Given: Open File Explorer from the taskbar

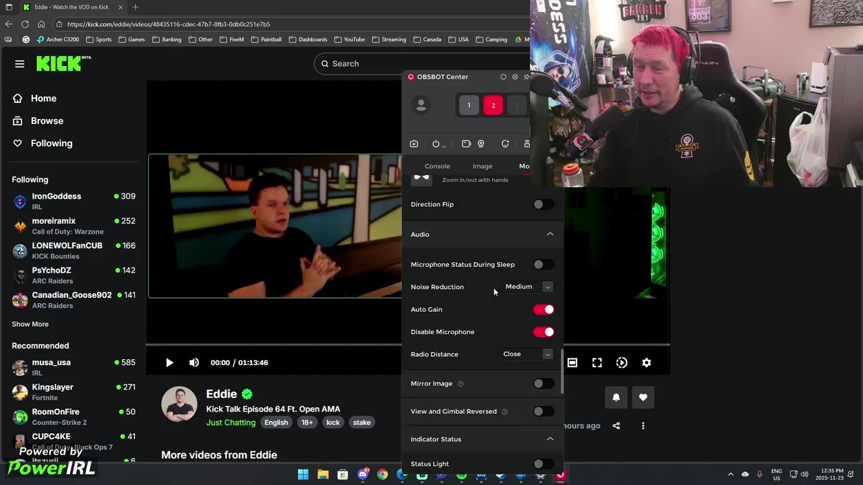Looking at the screenshot, I should tap(323, 475).
